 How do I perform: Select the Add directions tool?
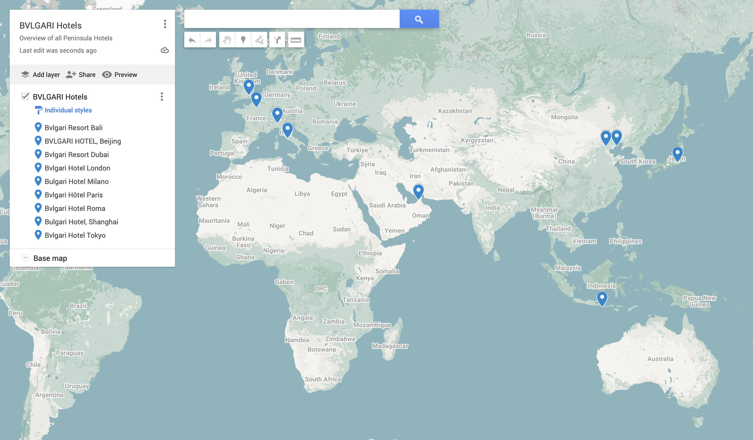pos(277,40)
